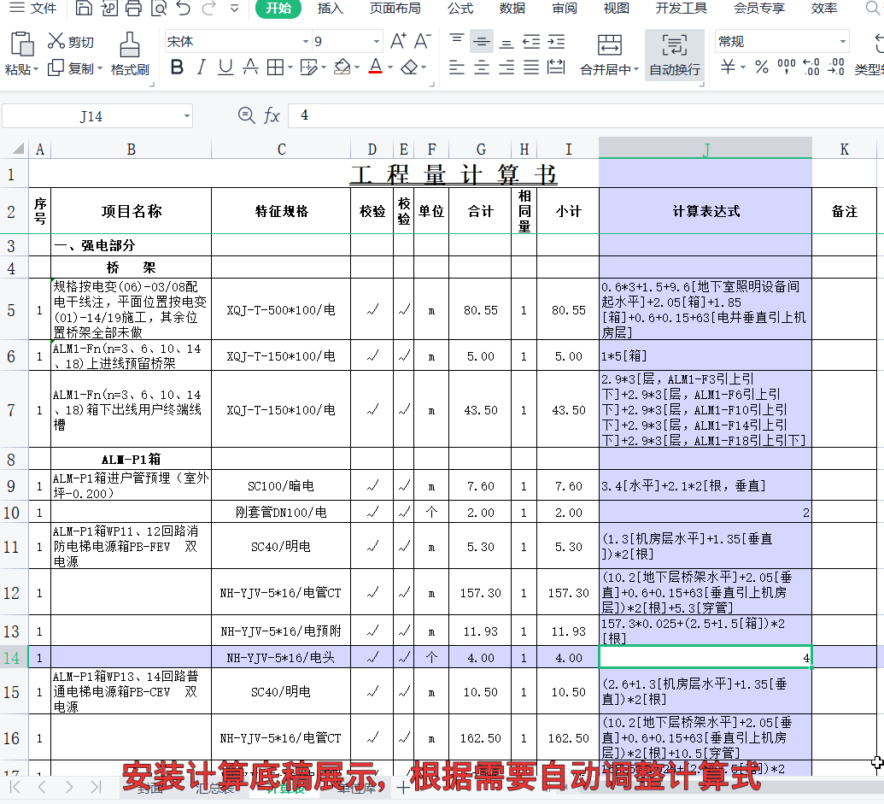Toggle underline formatting

[225, 67]
